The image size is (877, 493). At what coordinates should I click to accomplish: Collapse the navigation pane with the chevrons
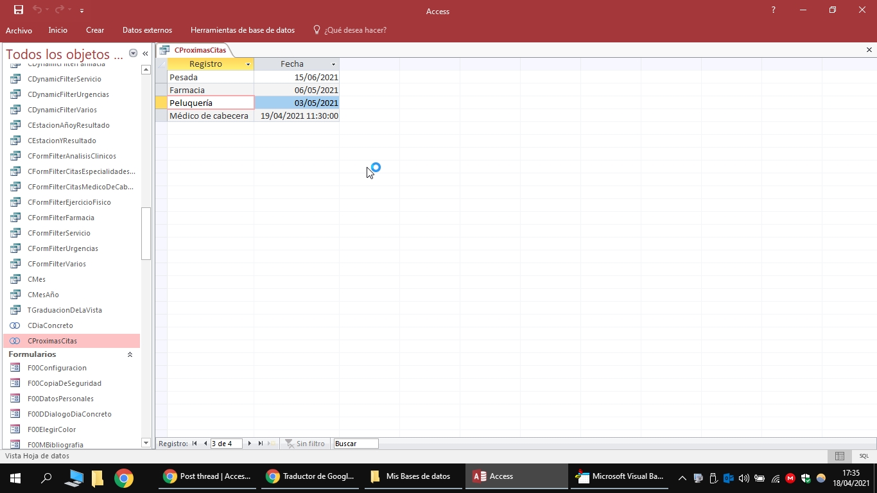145,54
